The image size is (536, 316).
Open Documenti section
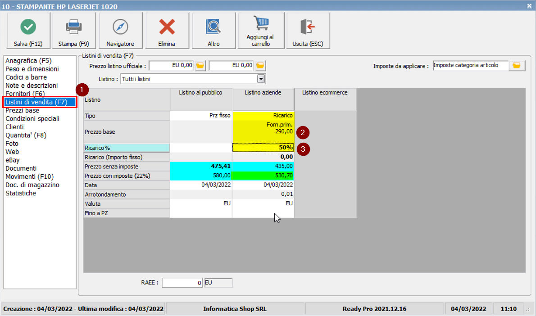click(21, 168)
